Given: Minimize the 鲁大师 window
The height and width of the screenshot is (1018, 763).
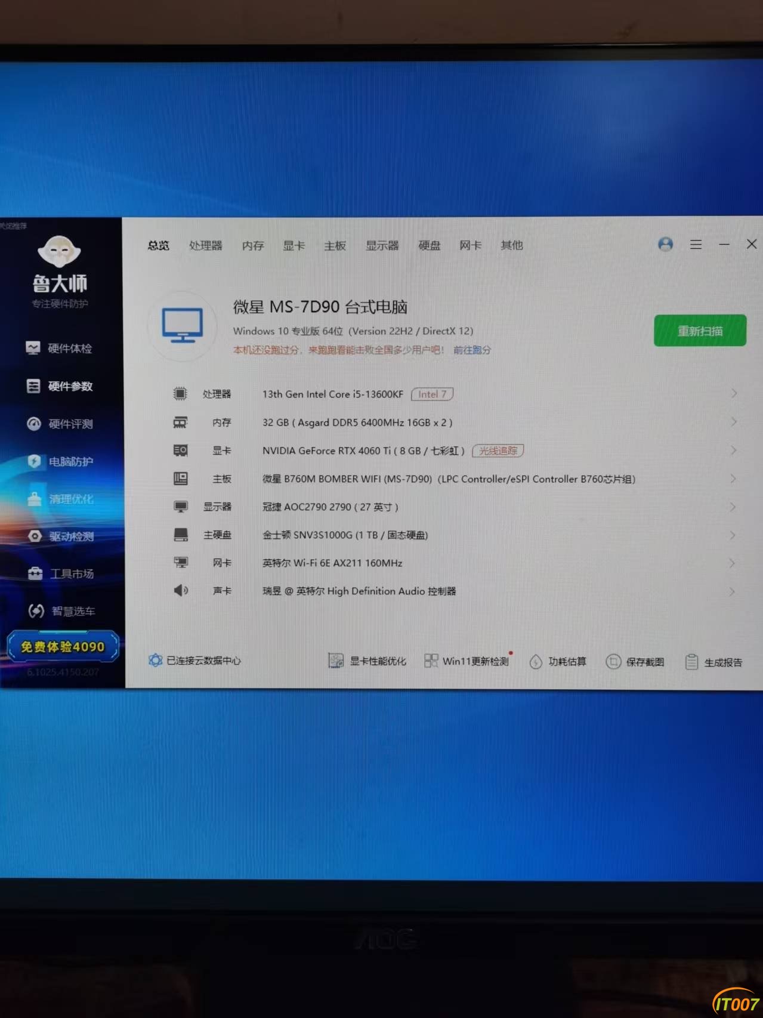Looking at the screenshot, I should (x=724, y=244).
